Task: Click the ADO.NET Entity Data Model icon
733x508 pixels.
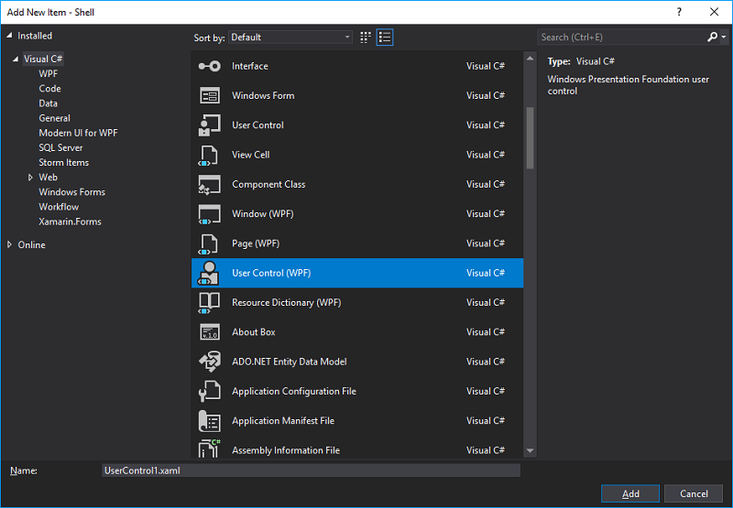Action: [x=210, y=362]
